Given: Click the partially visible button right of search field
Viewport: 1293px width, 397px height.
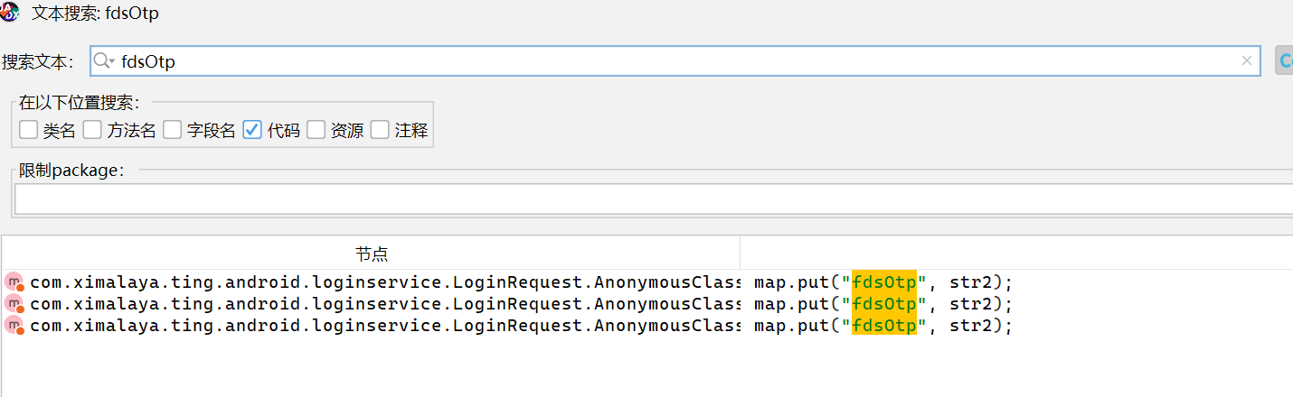Looking at the screenshot, I should pos(1284,61).
